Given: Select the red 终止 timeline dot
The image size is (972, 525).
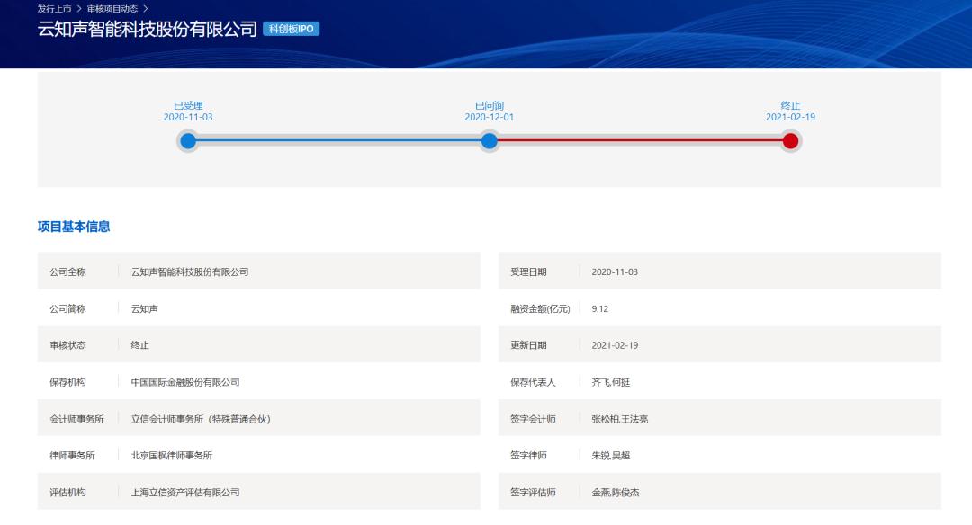Looking at the screenshot, I should click(x=790, y=141).
